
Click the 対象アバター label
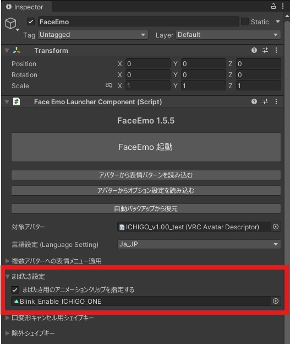pos(28,227)
